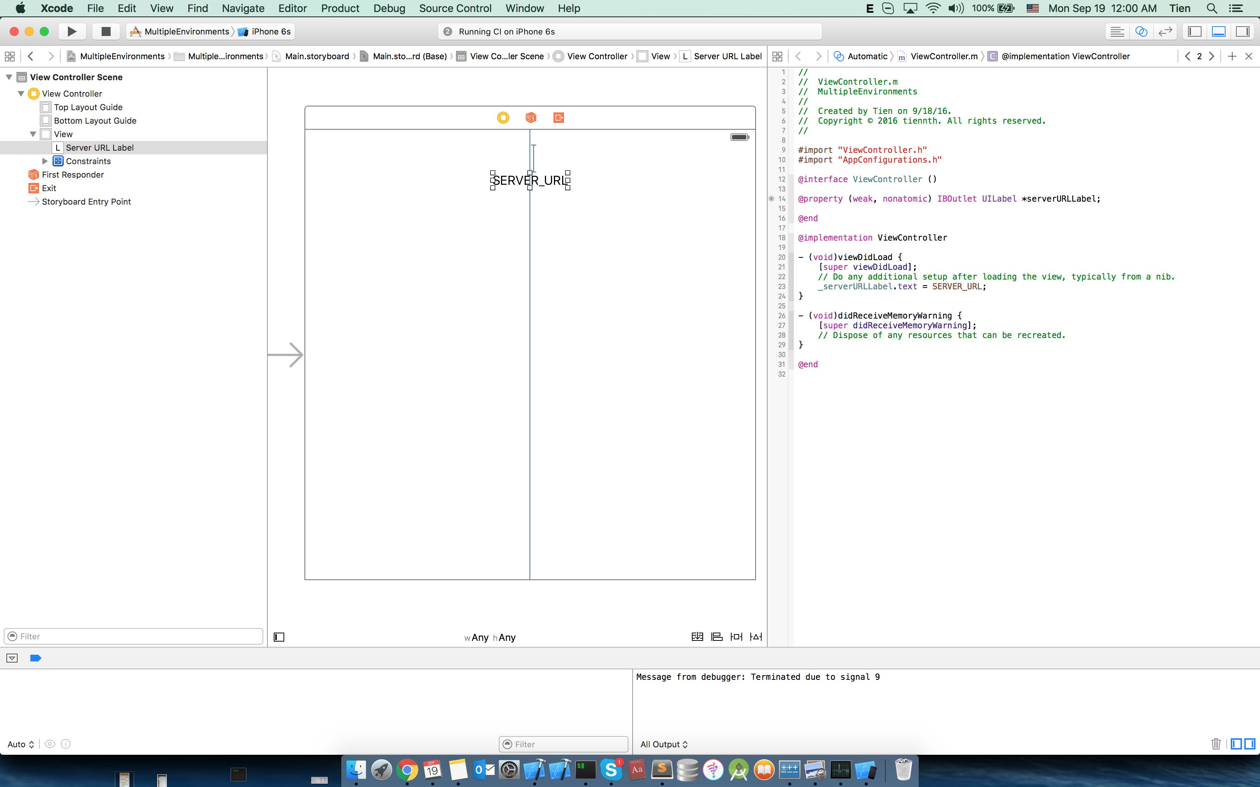Open the iPhone 6s destination selector

(x=264, y=31)
